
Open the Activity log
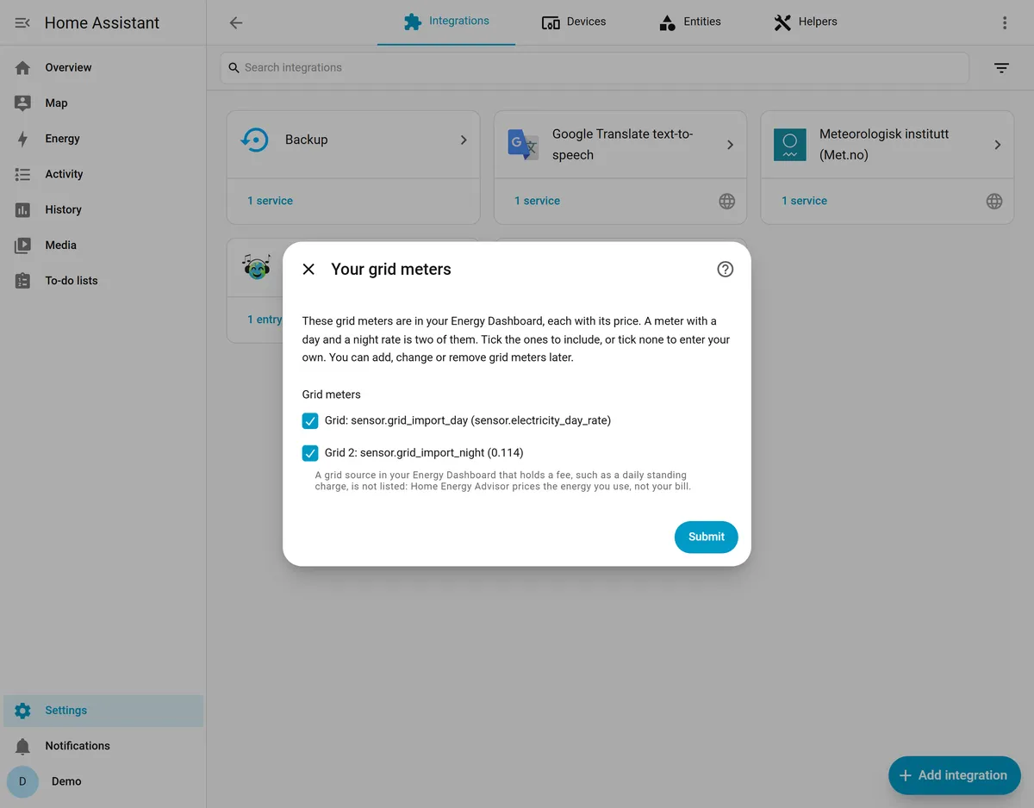(103, 174)
